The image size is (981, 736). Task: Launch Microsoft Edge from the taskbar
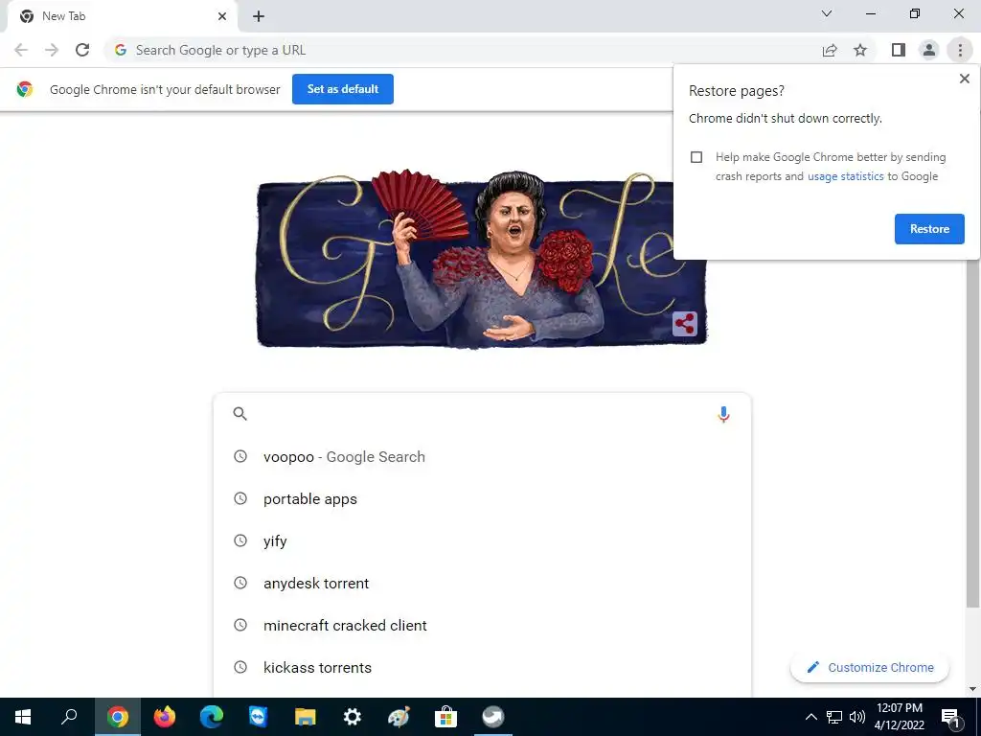pos(212,717)
